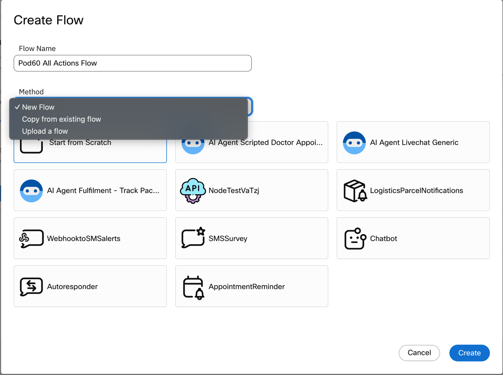503x375 pixels.
Task: Select the checked New Flow option
Action: [38, 107]
